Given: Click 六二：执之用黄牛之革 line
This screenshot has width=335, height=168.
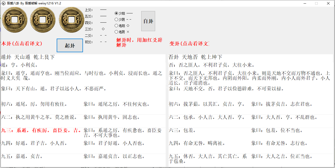Looking at the screenshot, I should tap(39, 117).
